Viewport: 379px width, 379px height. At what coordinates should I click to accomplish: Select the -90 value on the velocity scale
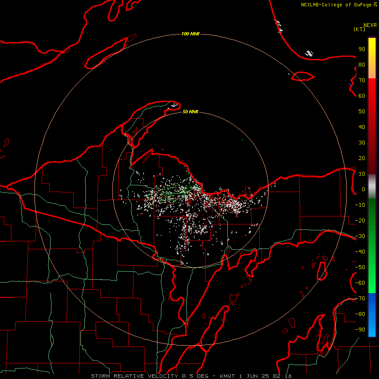360,330
